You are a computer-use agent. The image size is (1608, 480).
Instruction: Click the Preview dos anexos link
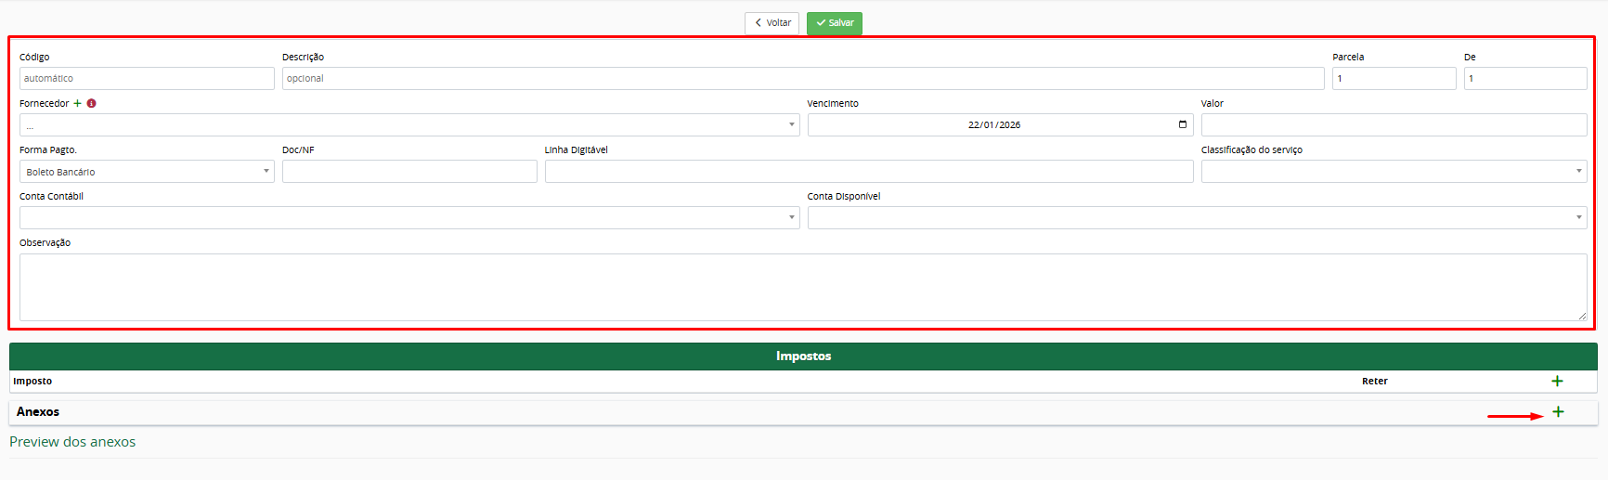[x=72, y=442]
